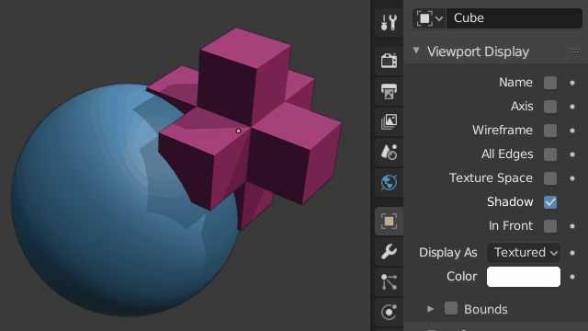Grab the Viewport Display panel drag handle

[576, 51]
